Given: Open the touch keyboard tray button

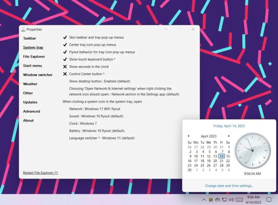Looking at the screenshot, I should 239,200.
